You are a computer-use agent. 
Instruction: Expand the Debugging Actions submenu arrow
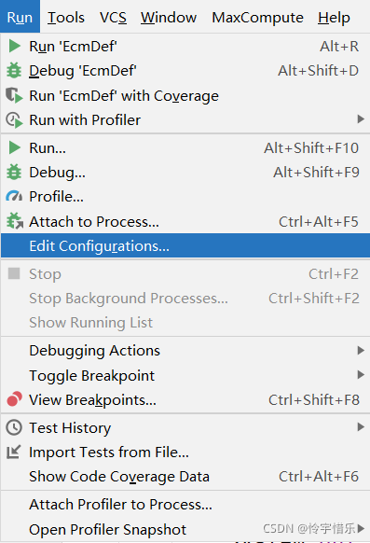[x=361, y=351]
